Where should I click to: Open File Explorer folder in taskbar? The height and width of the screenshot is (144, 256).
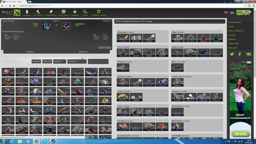coord(20,141)
